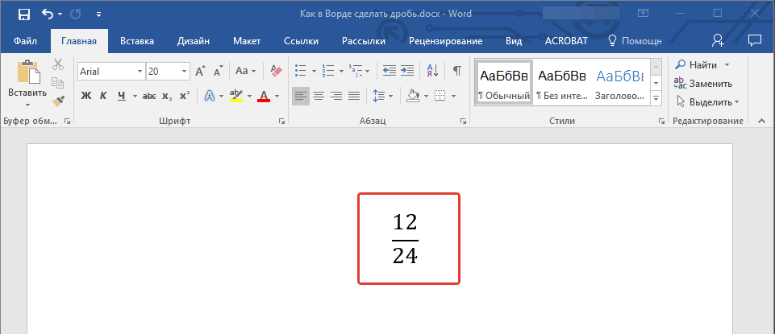Toggle italic К formatting
This screenshot has width=775, height=334.
point(104,97)
